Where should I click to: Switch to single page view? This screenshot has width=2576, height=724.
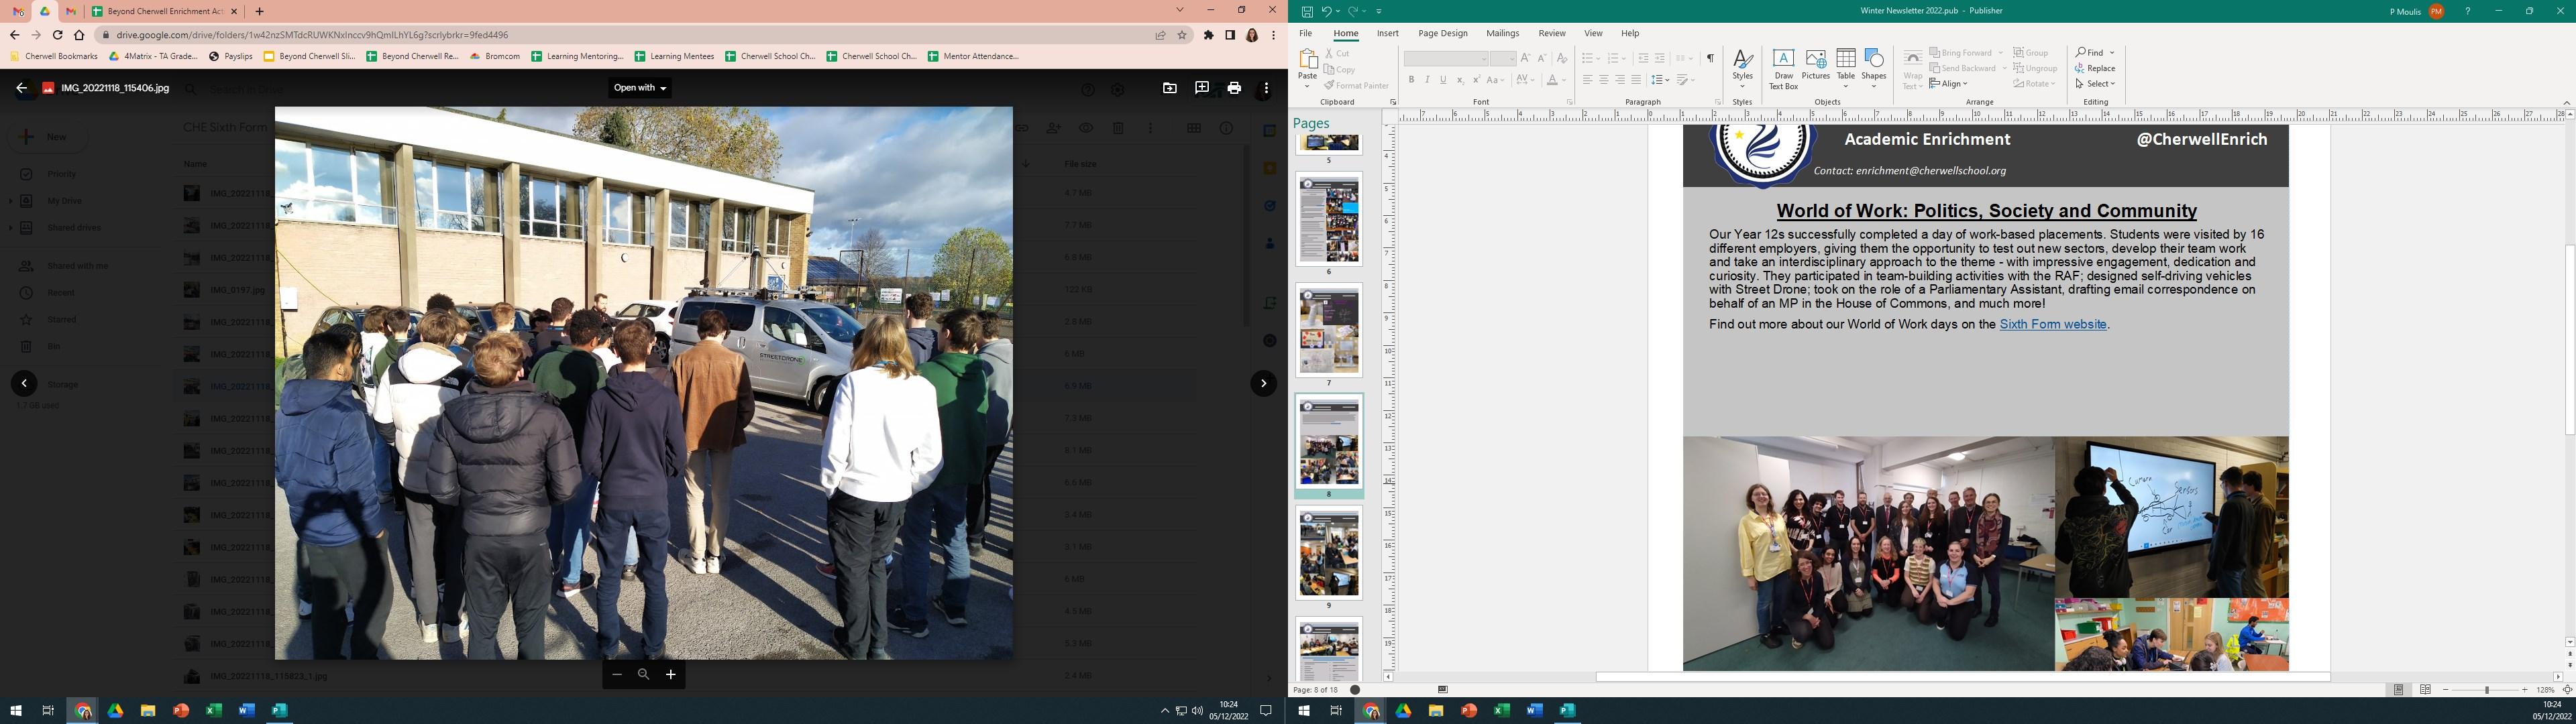(x=2398, y=690)
